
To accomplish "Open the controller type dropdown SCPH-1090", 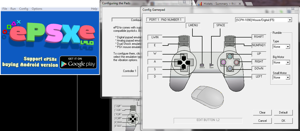I will [263, 20].
